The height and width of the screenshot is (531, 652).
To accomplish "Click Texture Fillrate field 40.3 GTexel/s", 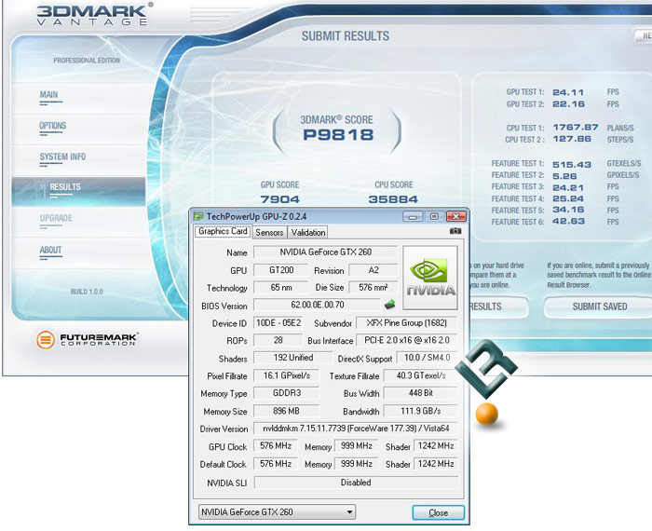I will (x=420, y=375).
